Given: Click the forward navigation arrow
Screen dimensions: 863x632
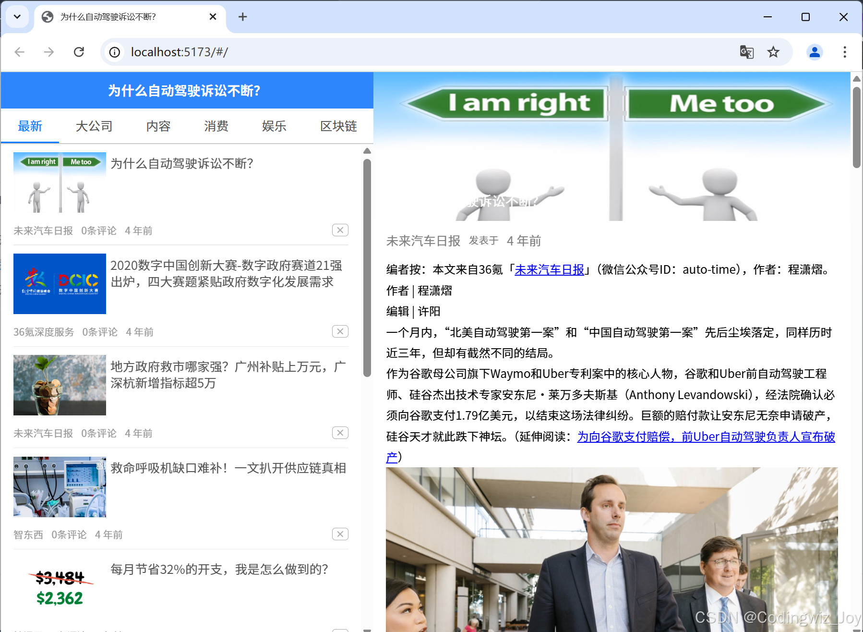Looking at the screenshot, I should 48,52.
